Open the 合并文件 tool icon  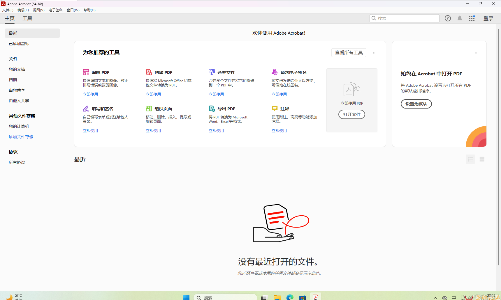click(x=212, y=72)
